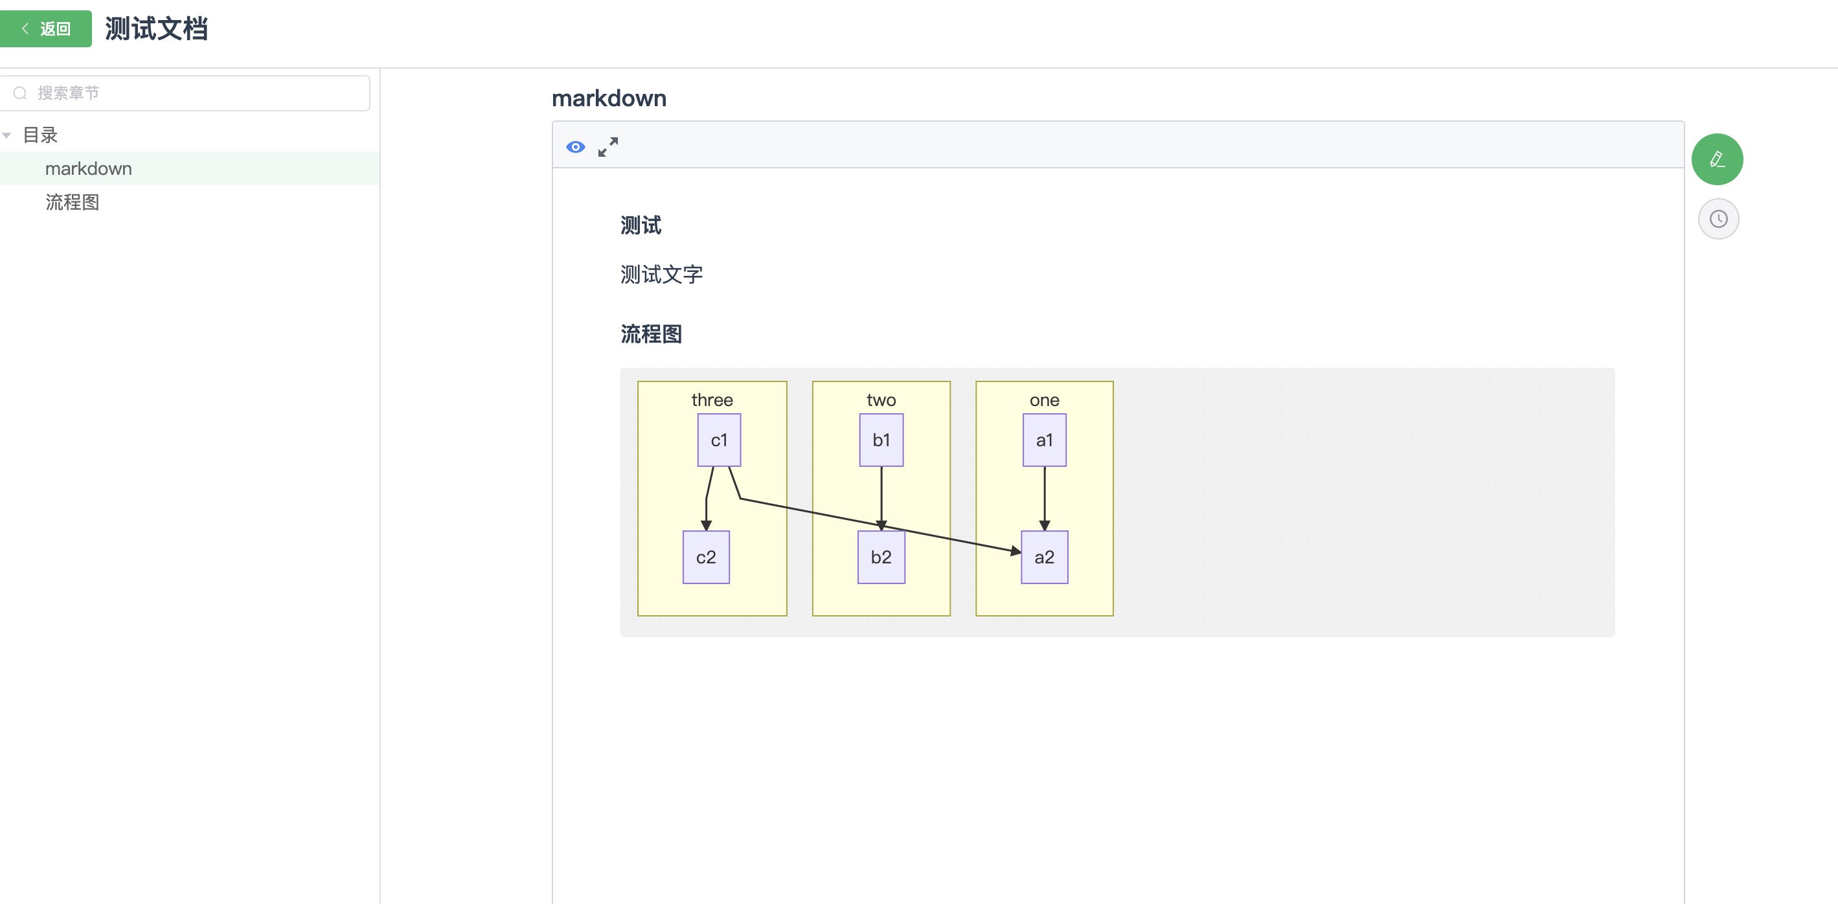Click the c1 node in flowchart
Image resolution: width=1838 pixels, height=904 pixels.
coord(718,440)
